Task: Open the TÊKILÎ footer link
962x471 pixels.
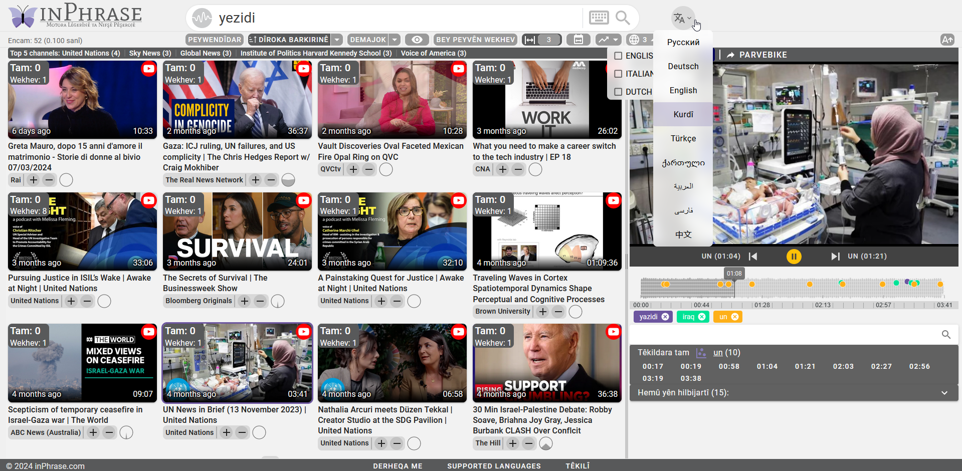Action: pos(578,466)
